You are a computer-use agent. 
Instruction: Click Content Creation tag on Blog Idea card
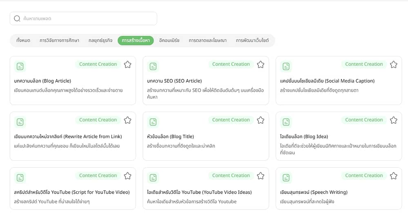364,120
